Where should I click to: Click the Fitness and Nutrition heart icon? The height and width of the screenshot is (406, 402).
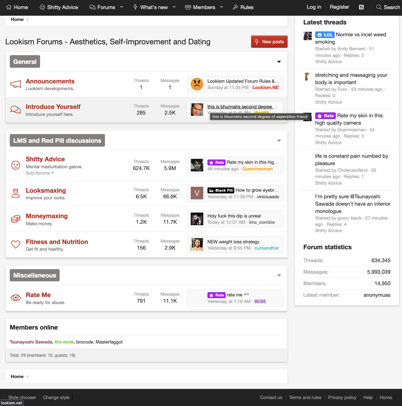(x=15, y=244)
